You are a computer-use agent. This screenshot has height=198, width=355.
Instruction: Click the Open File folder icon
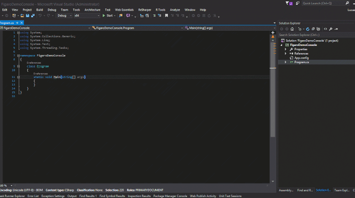point(22,16)
